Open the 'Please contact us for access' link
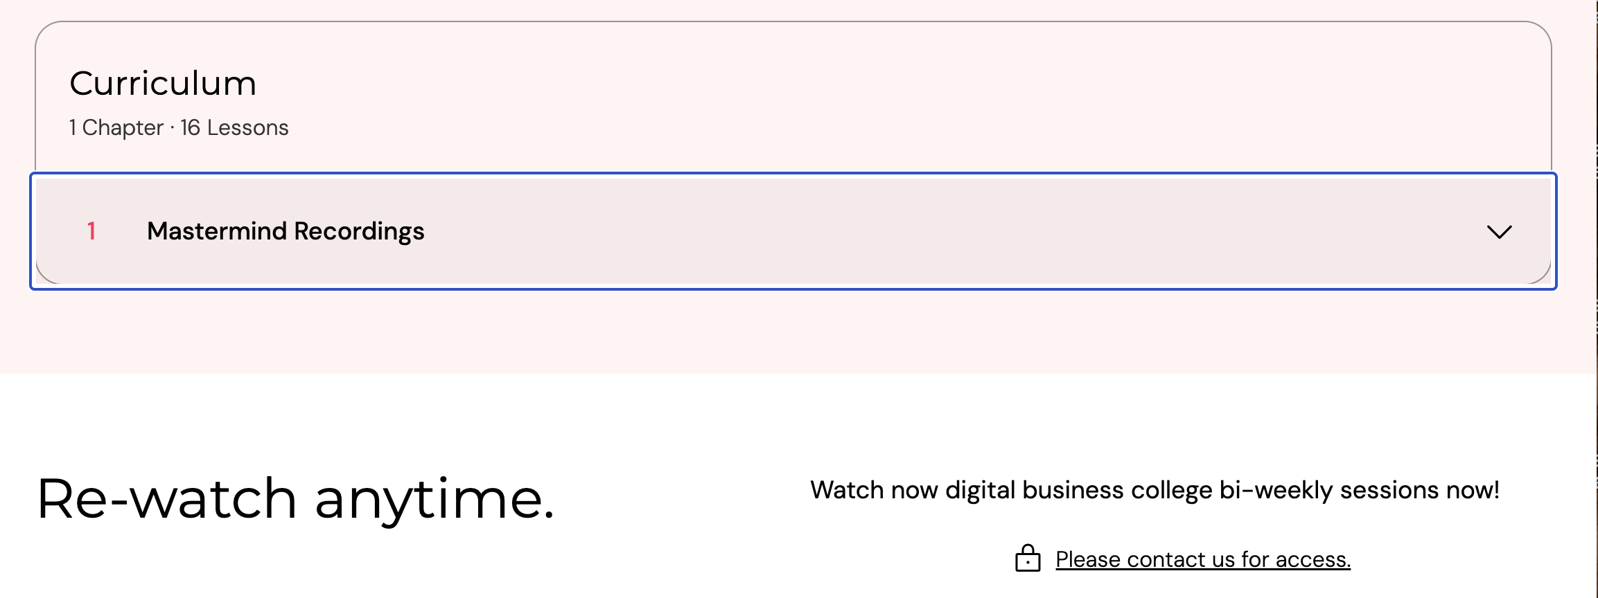Viewport: 1598px width, 598px height. point(1203,559)
